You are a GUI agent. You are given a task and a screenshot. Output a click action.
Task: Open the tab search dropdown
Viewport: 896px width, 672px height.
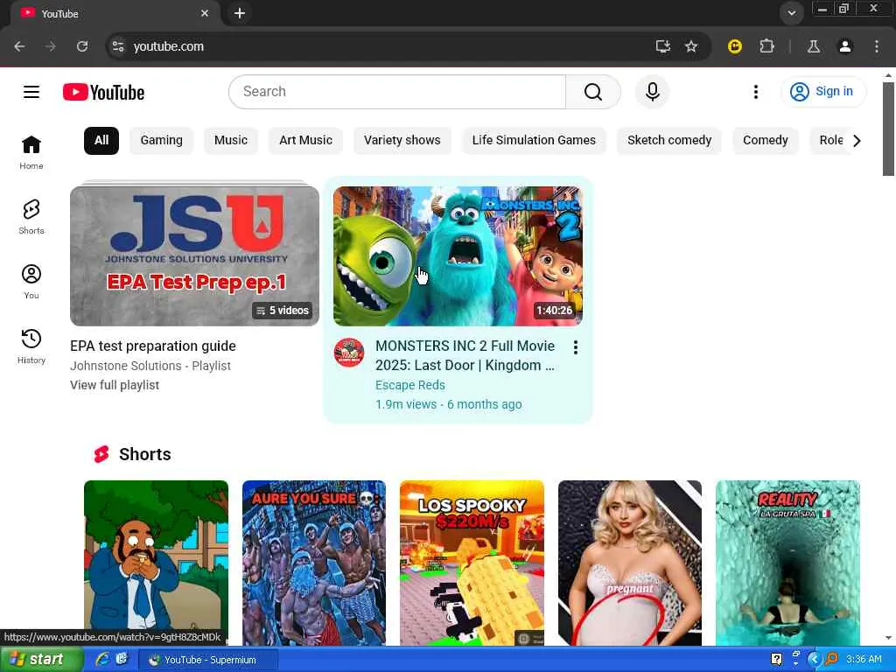pyautogui.click(x=791, y=13)
